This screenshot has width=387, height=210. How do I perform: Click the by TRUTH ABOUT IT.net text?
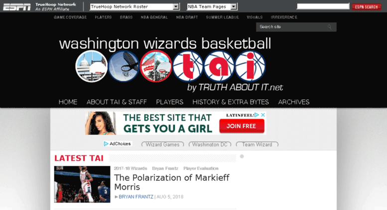click(235, 87)
